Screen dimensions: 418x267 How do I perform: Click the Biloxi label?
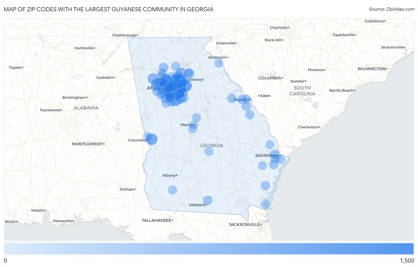tap(11, 222)
